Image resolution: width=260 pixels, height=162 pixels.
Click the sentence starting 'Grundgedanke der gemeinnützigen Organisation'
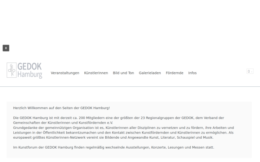click(123, 133)
